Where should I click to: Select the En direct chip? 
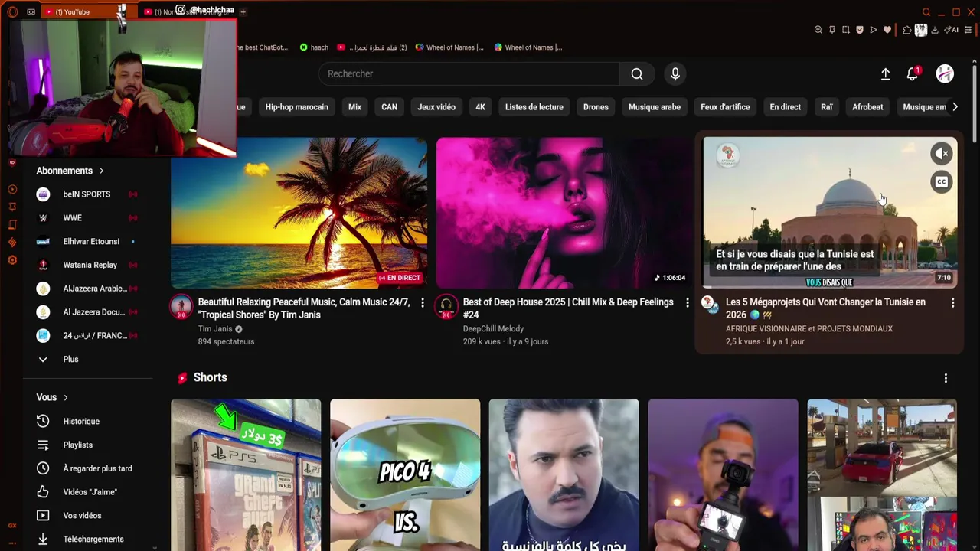(786, 107)
